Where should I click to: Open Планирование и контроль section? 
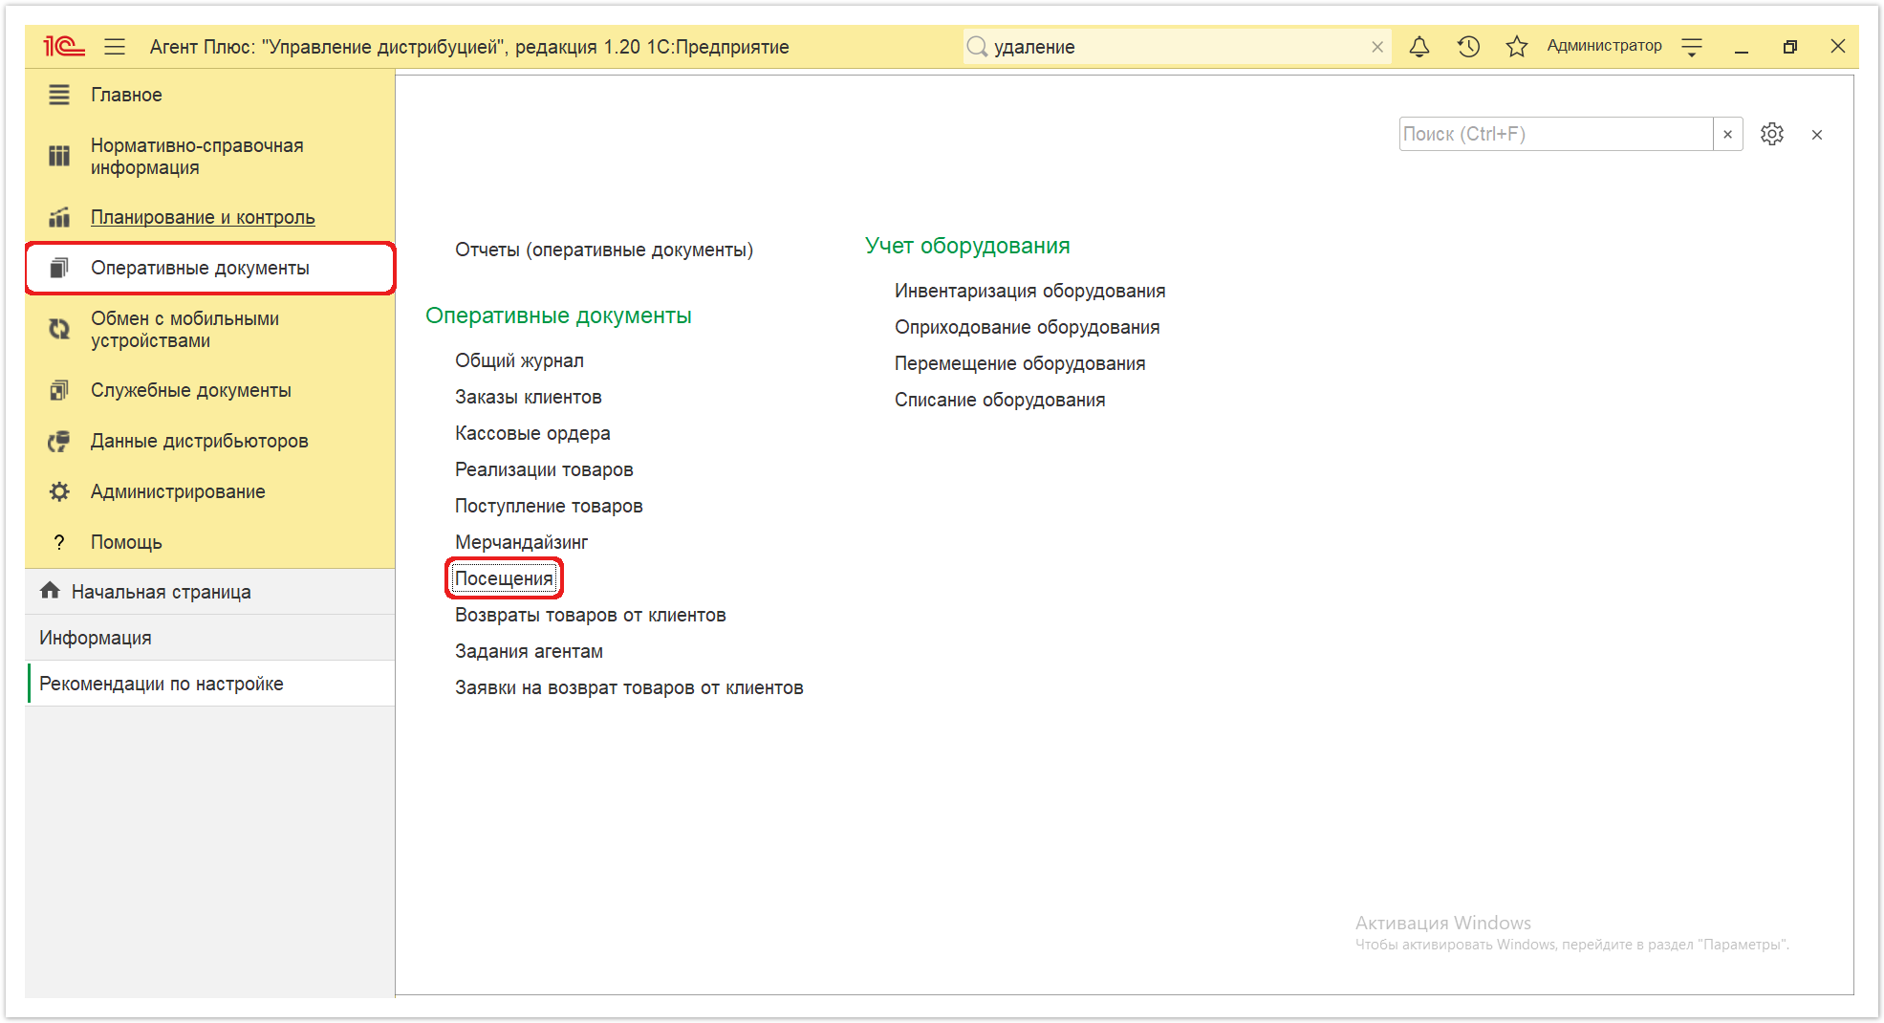click(203, 217)
